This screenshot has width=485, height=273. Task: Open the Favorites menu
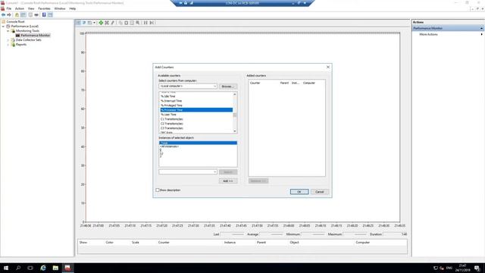44,8
